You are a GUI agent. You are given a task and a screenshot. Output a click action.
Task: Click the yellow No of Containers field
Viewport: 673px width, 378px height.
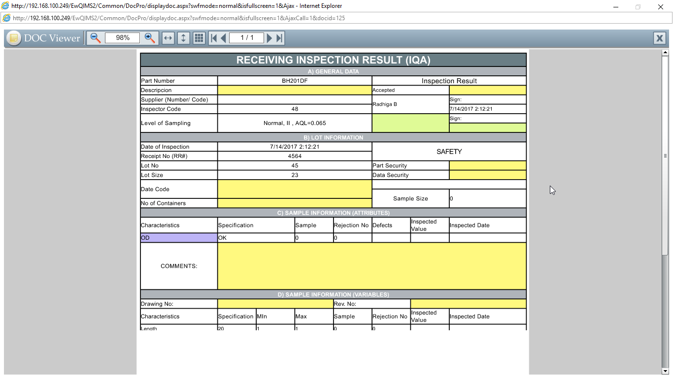(x=295, y=203)
